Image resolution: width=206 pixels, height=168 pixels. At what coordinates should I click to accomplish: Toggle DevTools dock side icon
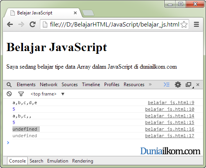(189, 85)
